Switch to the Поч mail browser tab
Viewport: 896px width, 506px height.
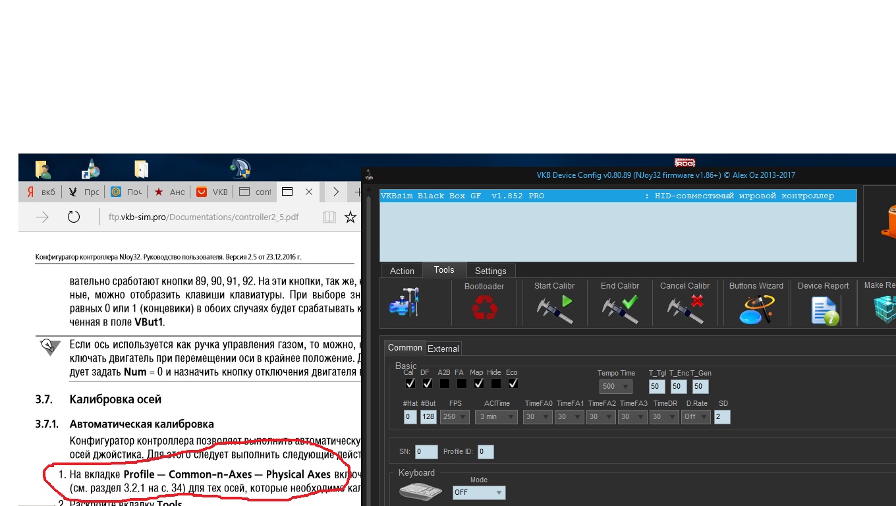[x=126, y=192]
